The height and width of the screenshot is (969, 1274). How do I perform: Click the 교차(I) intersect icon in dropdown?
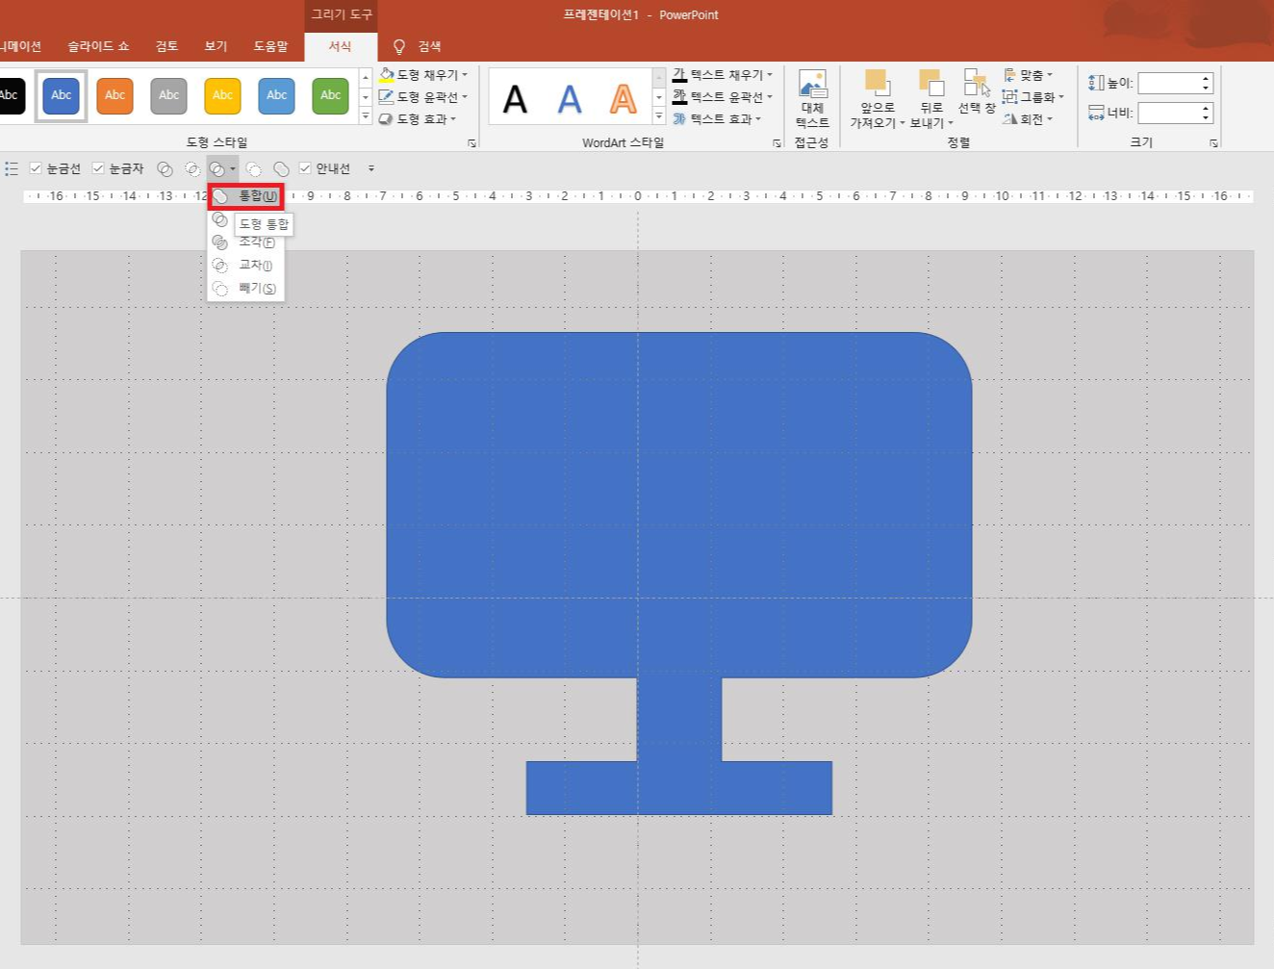pos(220,266)
